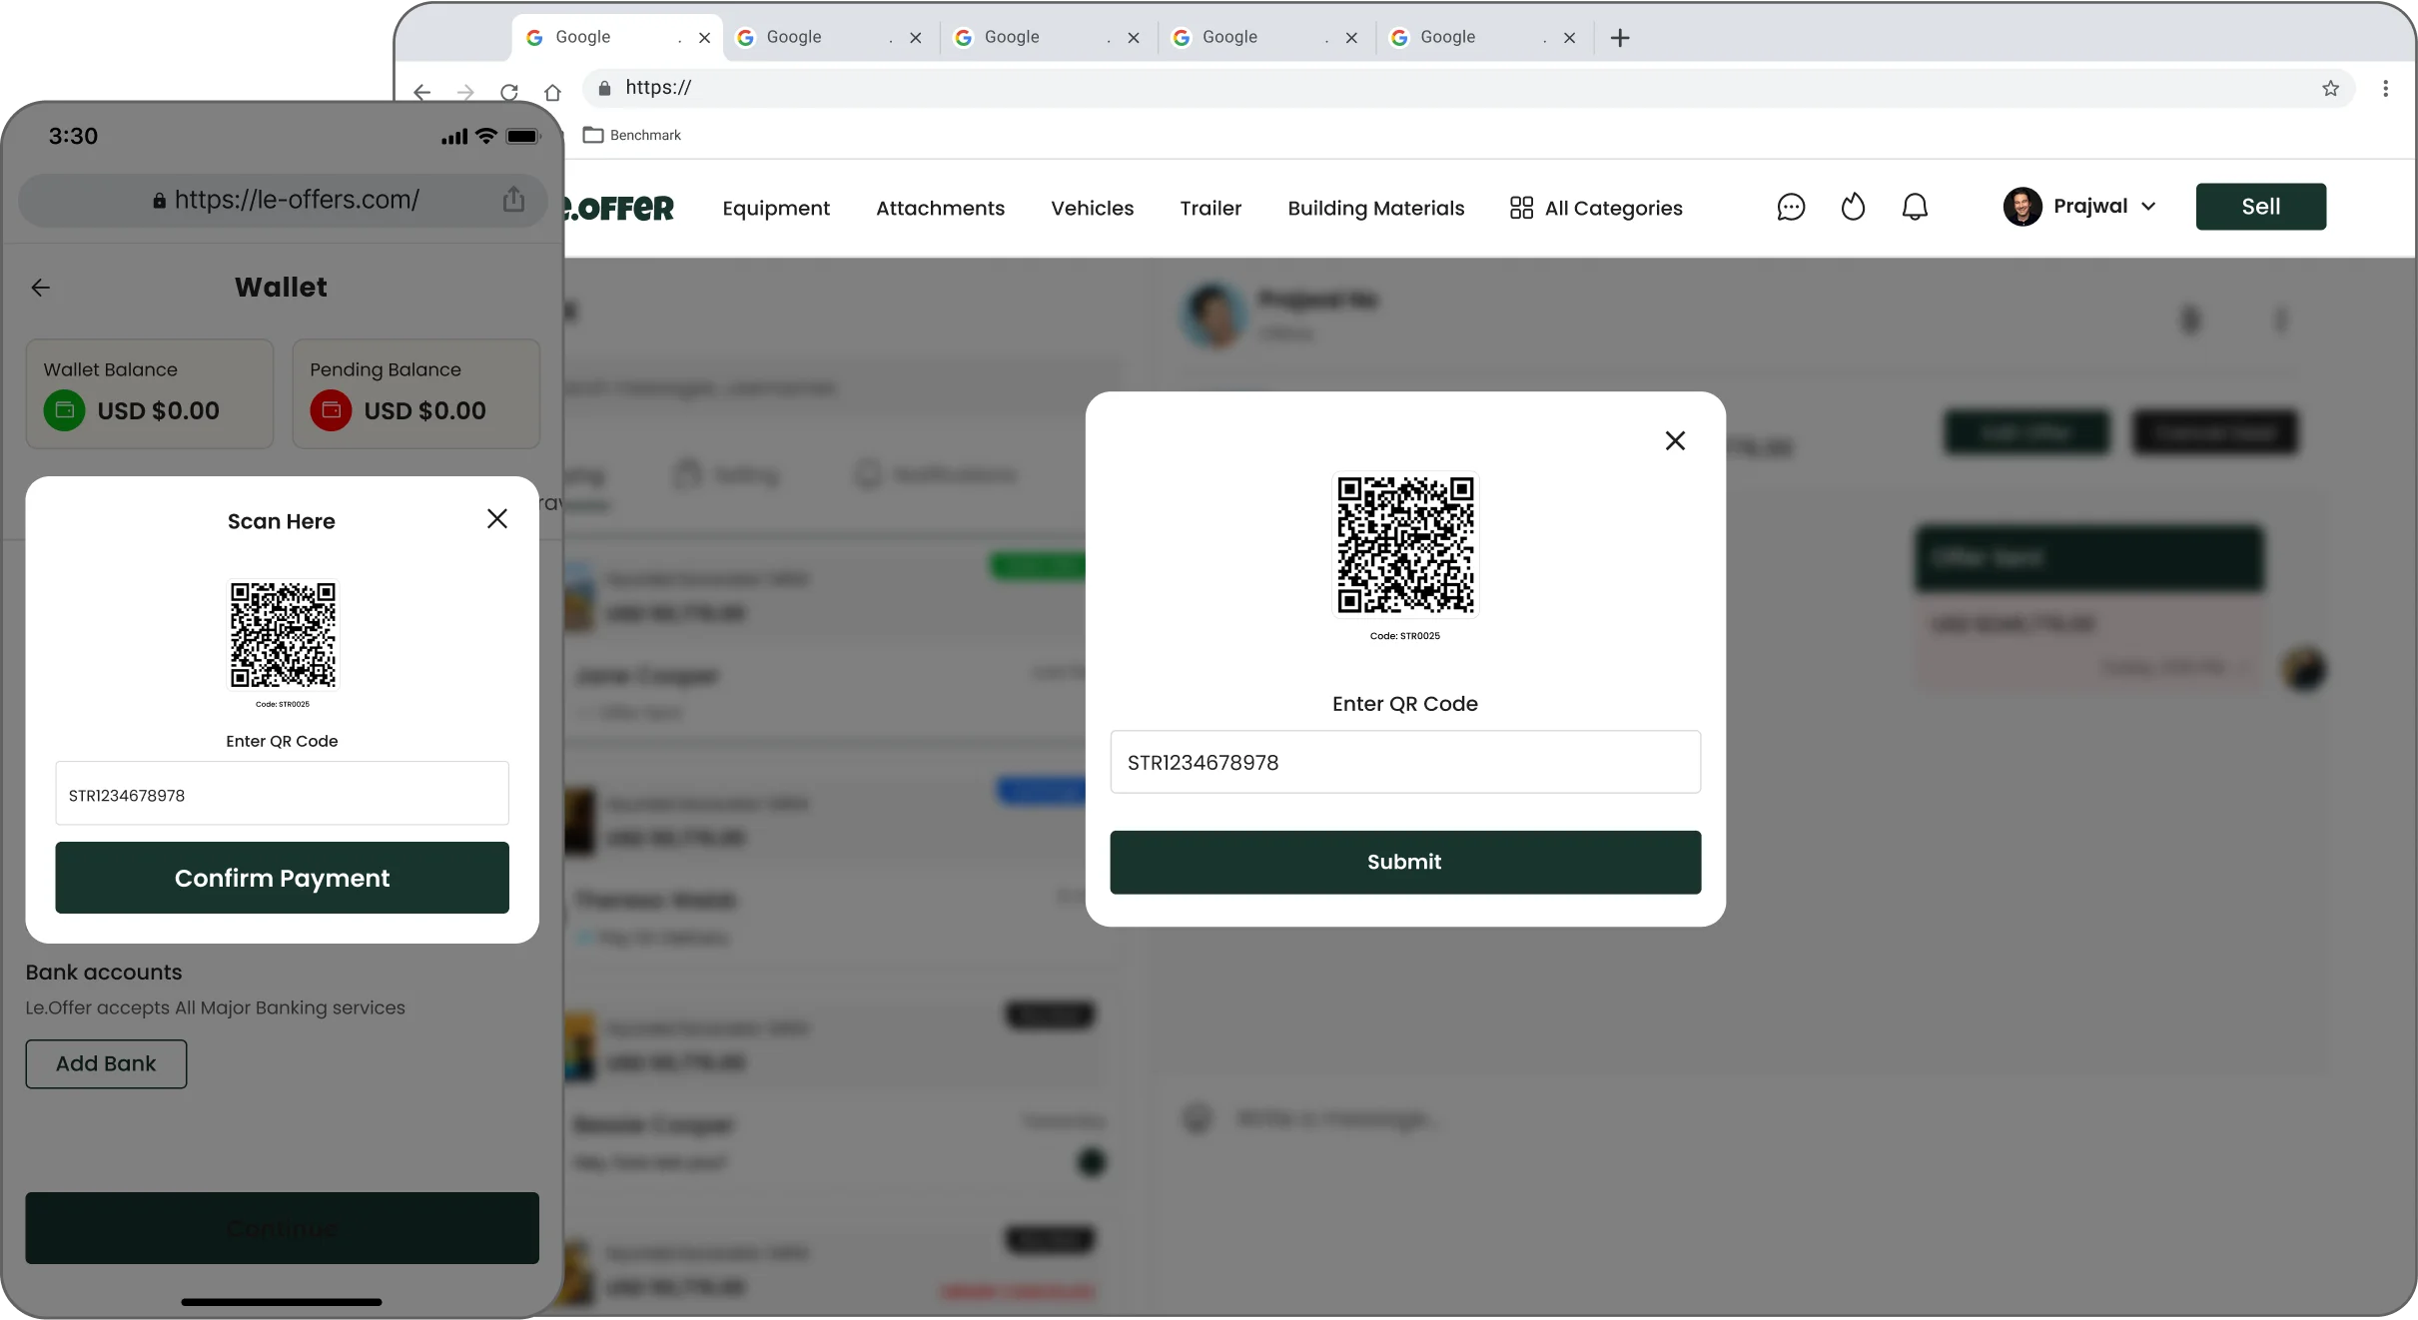The width and height of the screenshot is (2418, 1320).
Task: Open the chat messages icon
Action: pos(1791,207)
